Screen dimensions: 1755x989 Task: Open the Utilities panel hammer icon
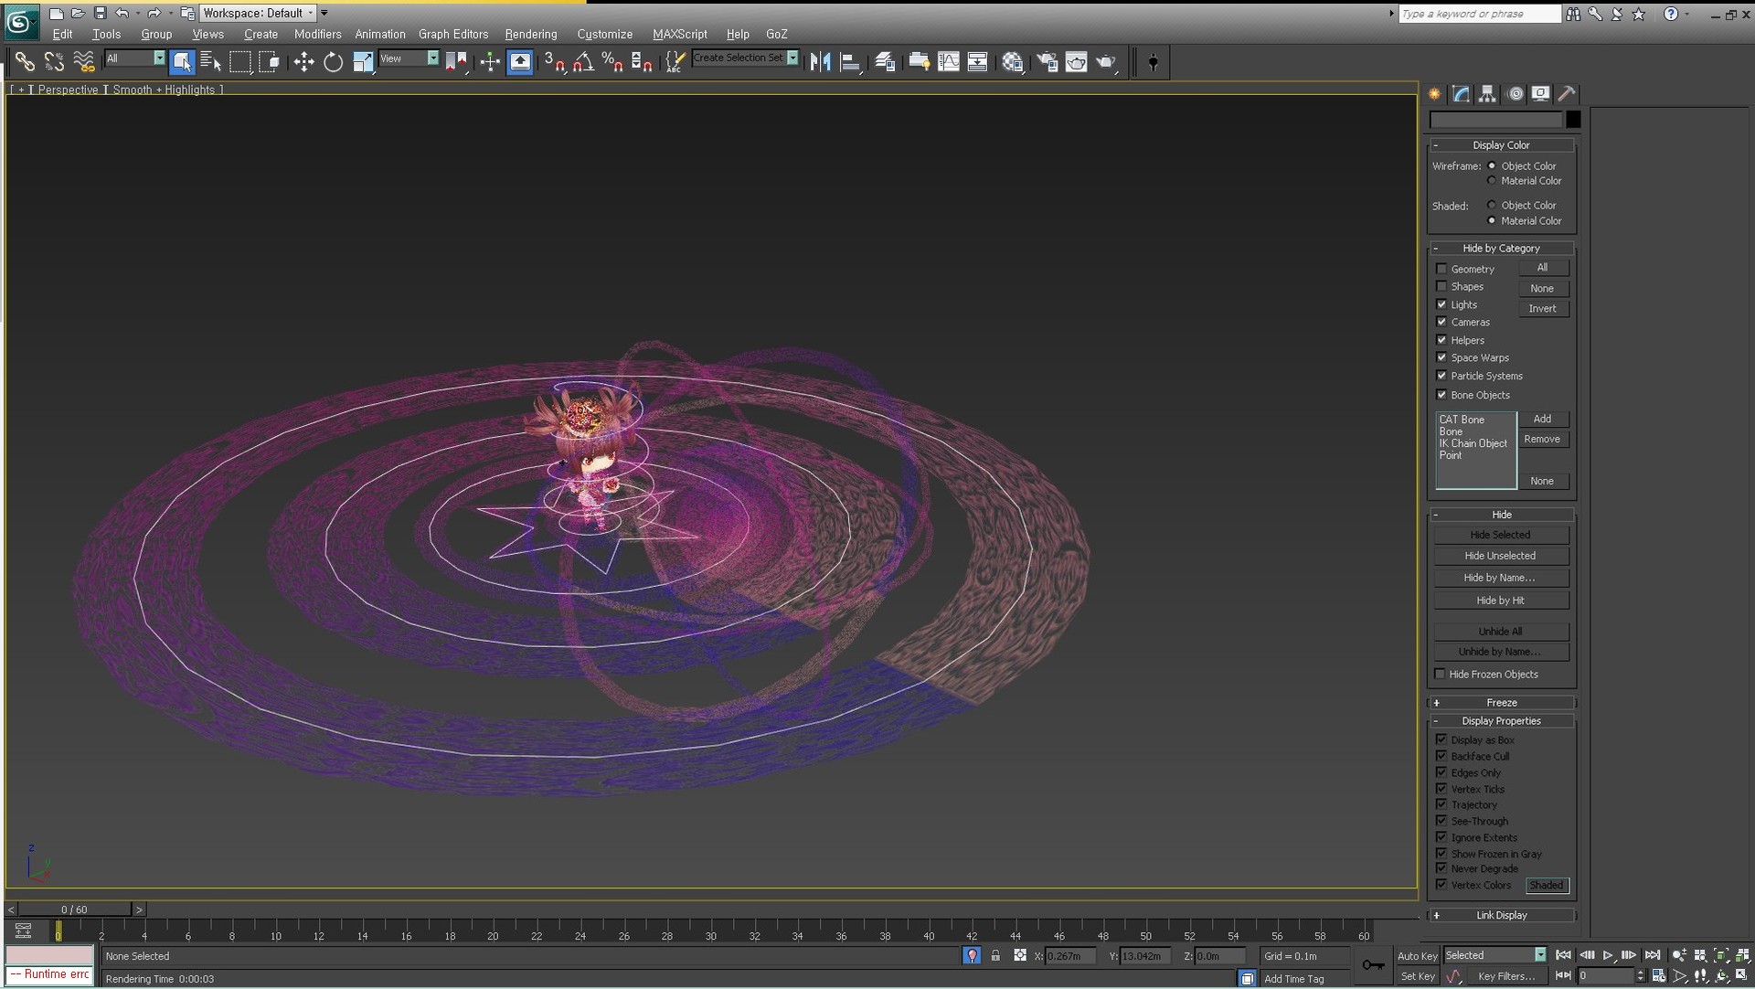[1567, 93]
